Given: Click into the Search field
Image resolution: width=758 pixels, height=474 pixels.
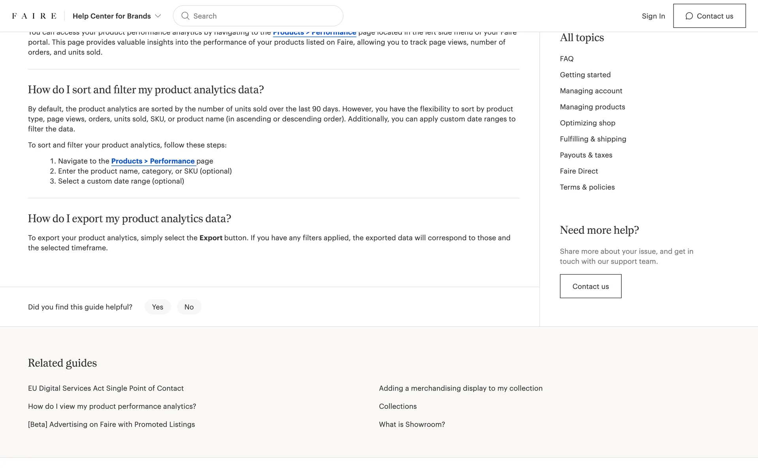Looking at the screenshot, I should 265,16.
